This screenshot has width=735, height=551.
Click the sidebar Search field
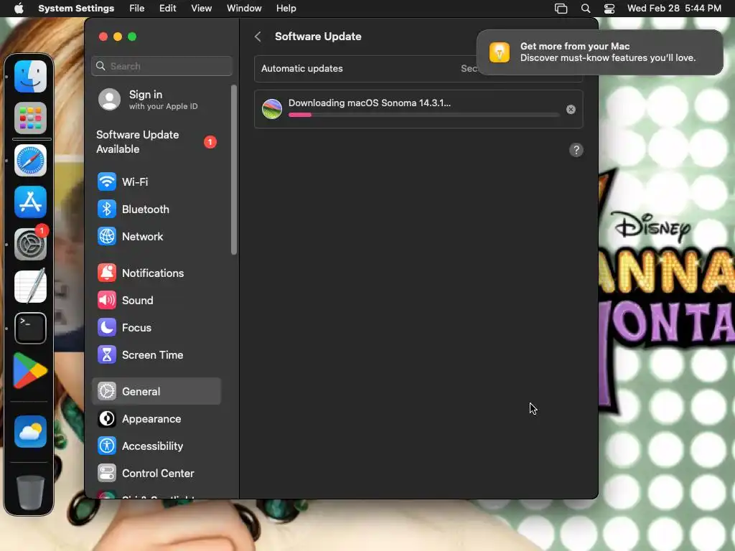point(161,66)
